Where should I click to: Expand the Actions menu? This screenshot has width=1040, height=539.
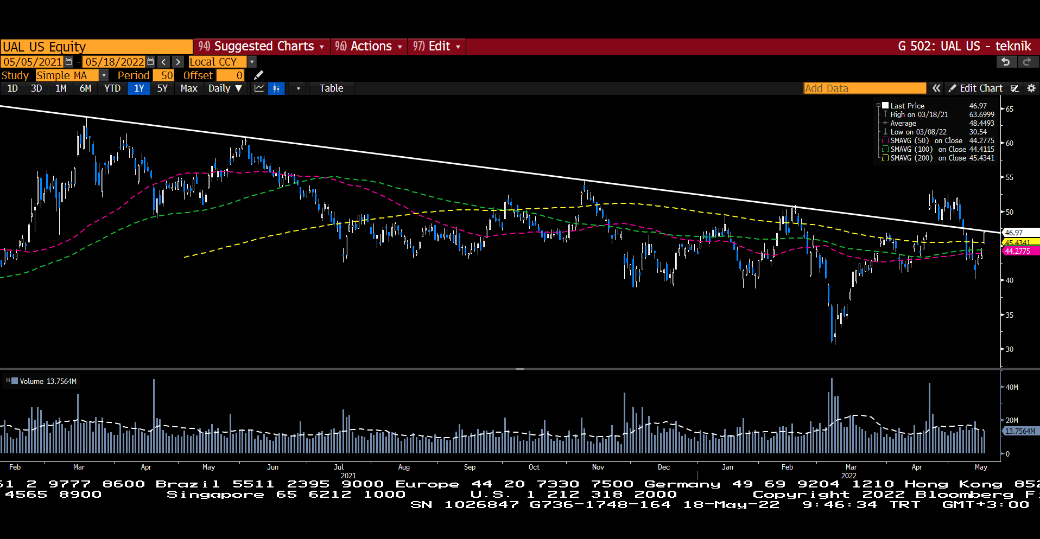(368, 46)
